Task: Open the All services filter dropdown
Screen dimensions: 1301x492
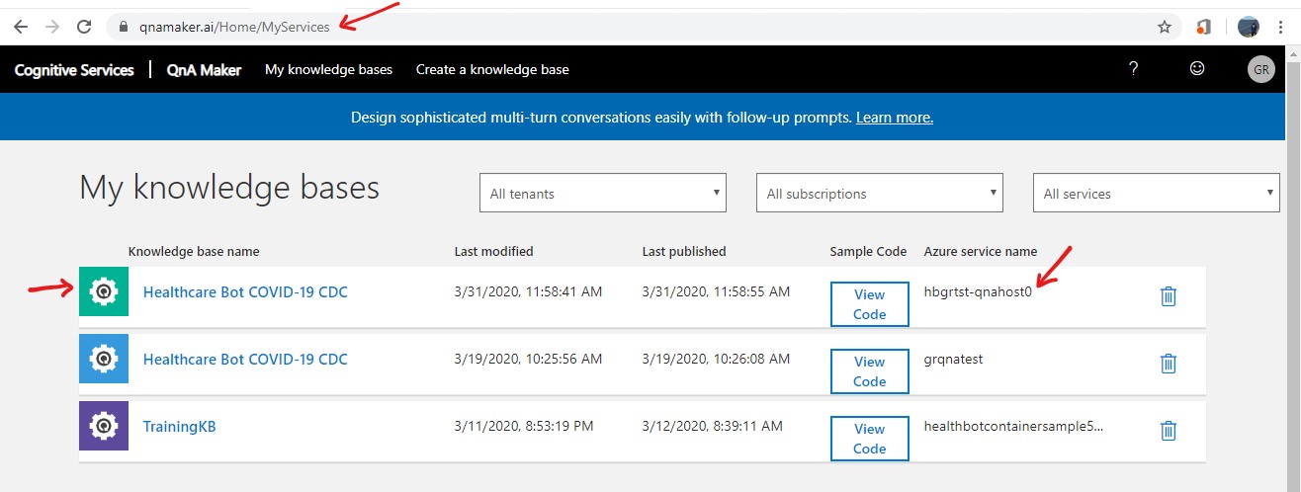Action: (1157, 193)
